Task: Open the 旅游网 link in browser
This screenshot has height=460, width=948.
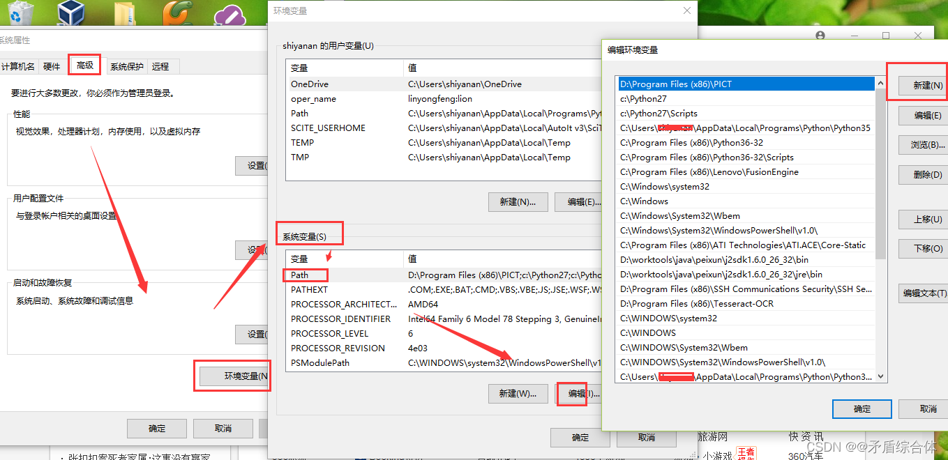Action: [x=714, y=436]
